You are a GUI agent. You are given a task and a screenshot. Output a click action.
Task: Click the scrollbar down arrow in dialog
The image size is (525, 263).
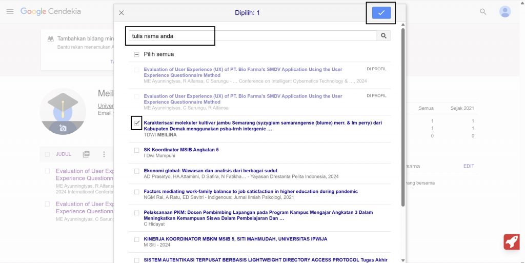click(x=403, y=260)
